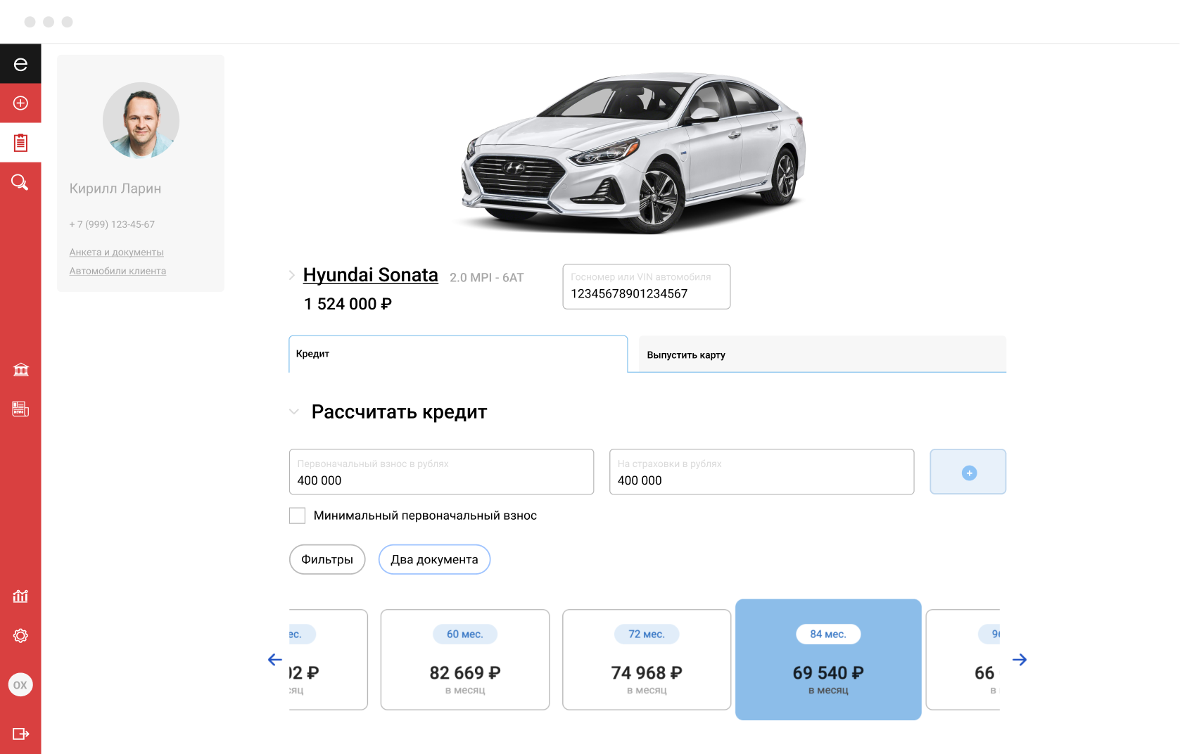The width and height of the screenshot is (1180, 754).
Task: Switch to the Выпустить карту tab
Action: (x=823, y=354)
